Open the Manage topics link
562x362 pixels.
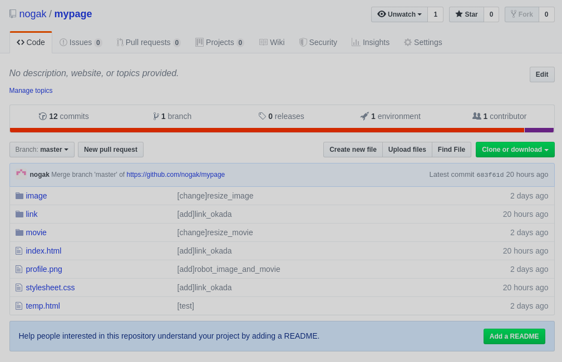[x=31, y=91]
